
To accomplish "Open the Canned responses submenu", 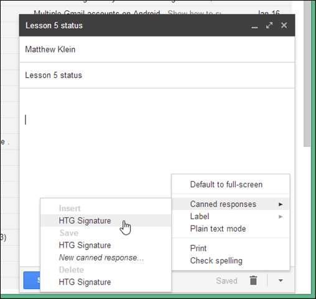I will point(231,204).
